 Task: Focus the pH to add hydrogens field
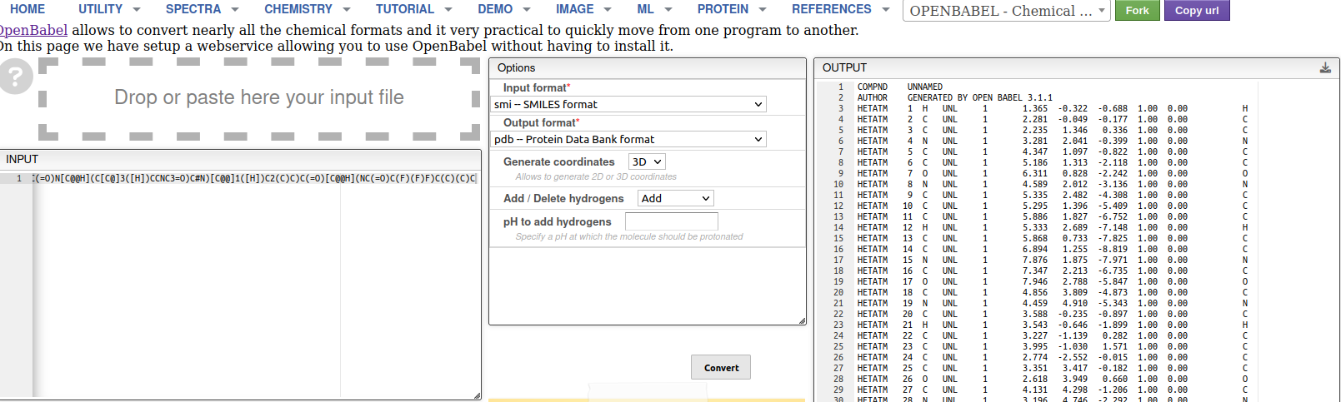[671, 221]
